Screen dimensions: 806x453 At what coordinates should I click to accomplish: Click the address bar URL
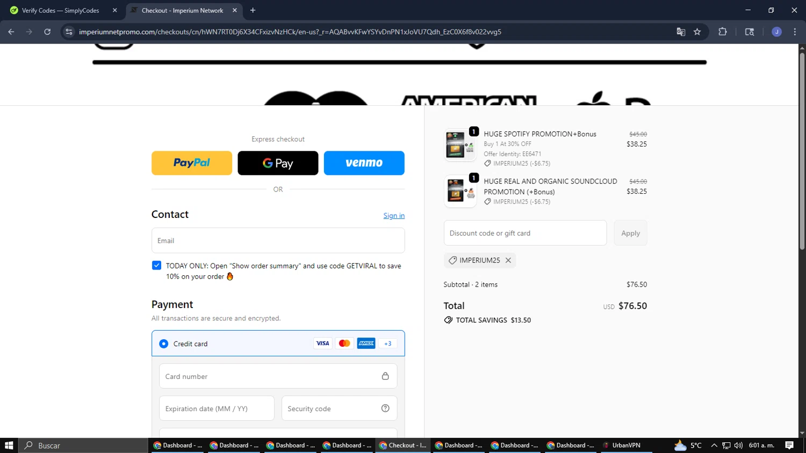(x=290, y=32)
